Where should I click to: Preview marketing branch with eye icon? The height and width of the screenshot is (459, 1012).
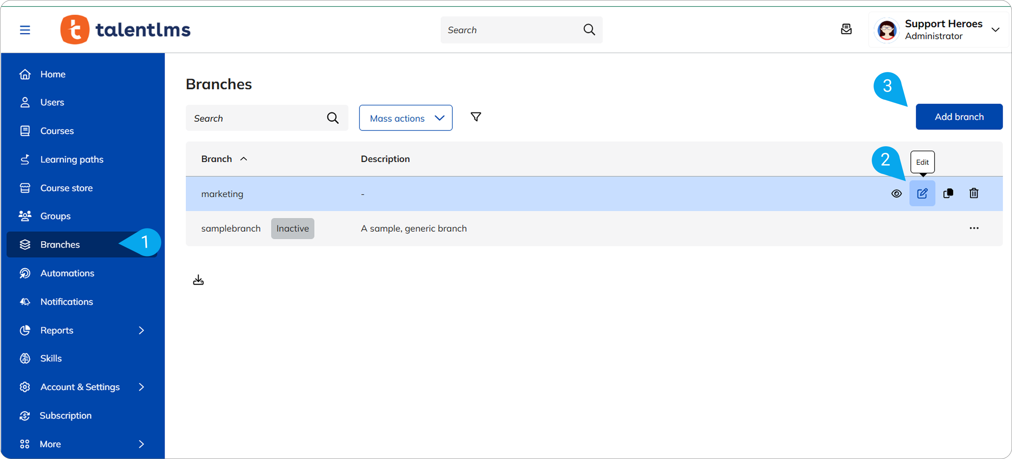896,193
